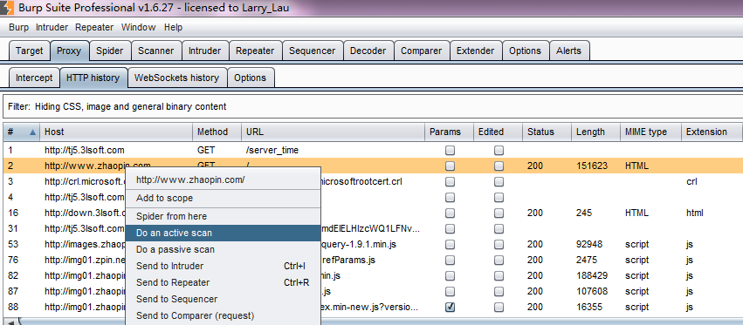Switch to the Spider tab
The width and height of the screenshot is (743, 325).
(x=109, y=51)
